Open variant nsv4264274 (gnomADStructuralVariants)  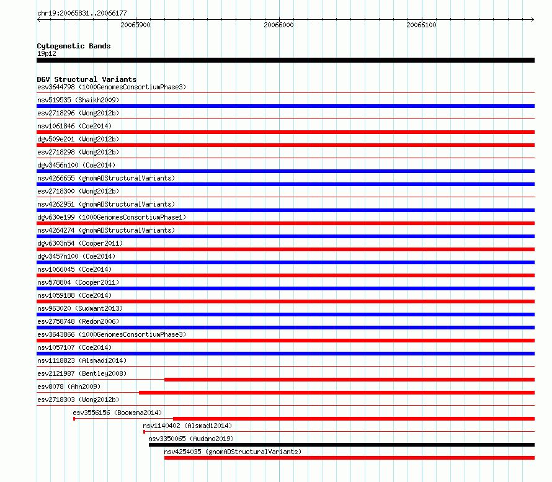(106, 230)
